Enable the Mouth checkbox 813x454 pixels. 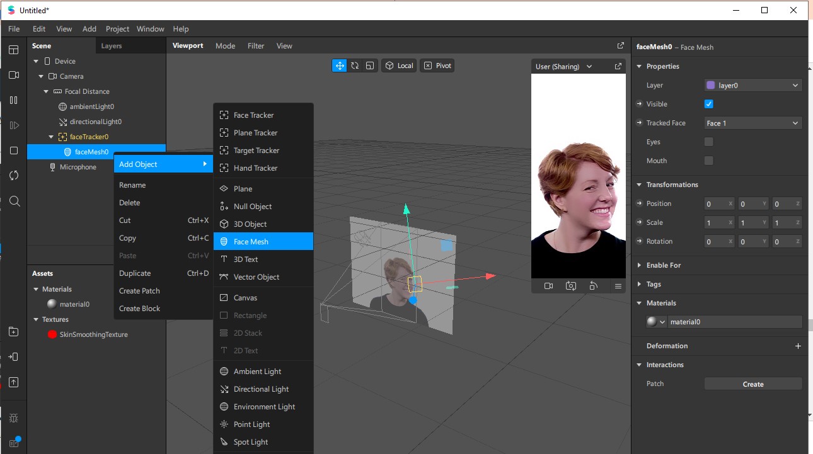point(708,161)
